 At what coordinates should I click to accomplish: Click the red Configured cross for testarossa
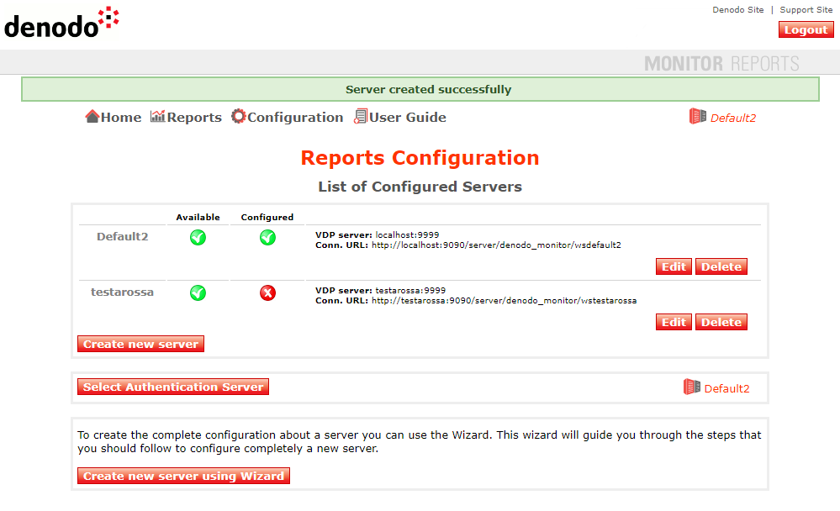pyautogui.click(x=267, y=293)
